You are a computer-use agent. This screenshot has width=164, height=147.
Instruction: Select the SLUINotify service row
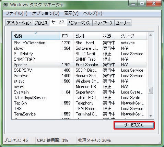[79, 54]
